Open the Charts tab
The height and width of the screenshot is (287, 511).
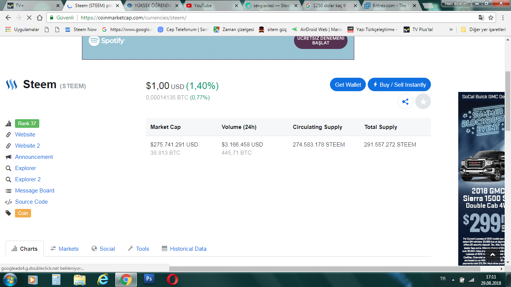tap(25, 249)
